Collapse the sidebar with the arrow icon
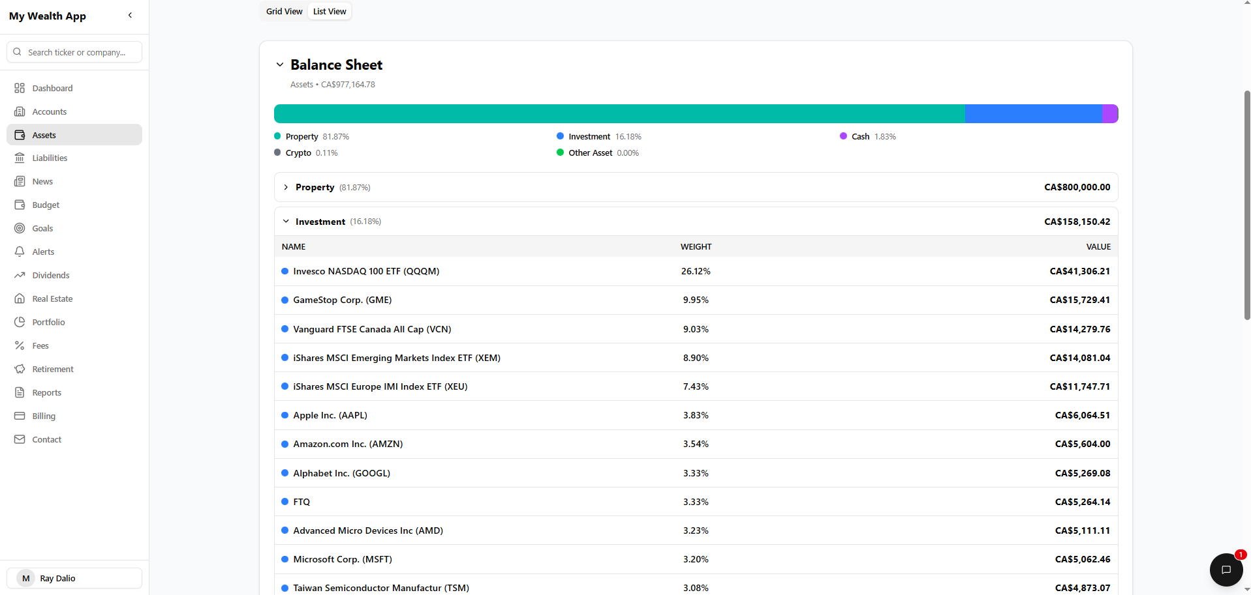 (x=130, y=15)
